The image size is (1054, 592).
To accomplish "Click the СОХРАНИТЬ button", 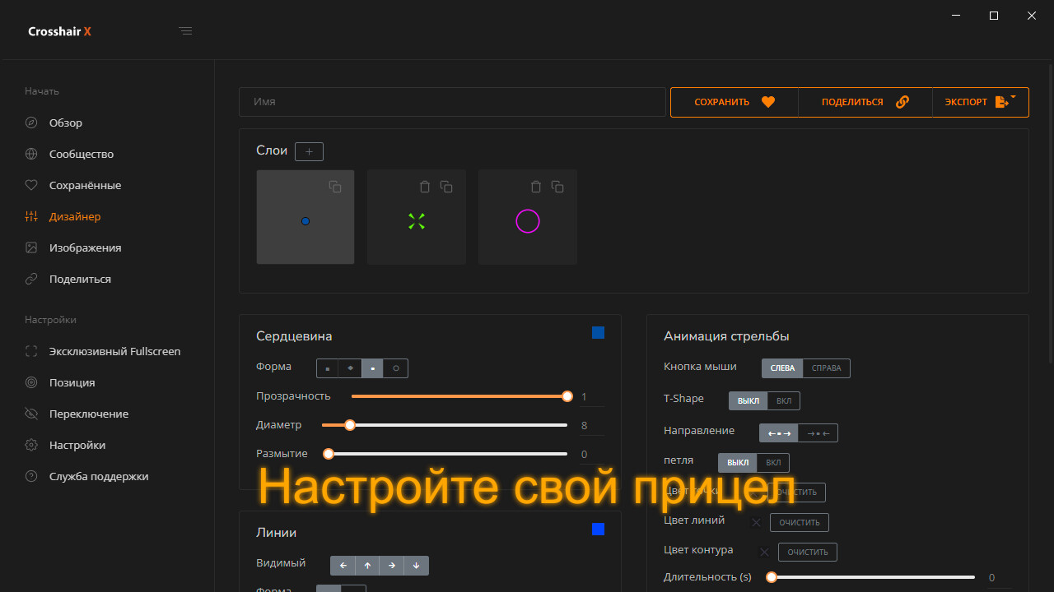I will pyautogui.click(x=734, y=102).
